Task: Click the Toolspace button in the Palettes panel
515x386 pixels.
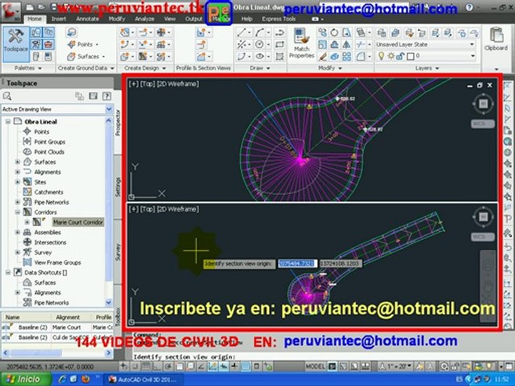Action: pos(16,44)
